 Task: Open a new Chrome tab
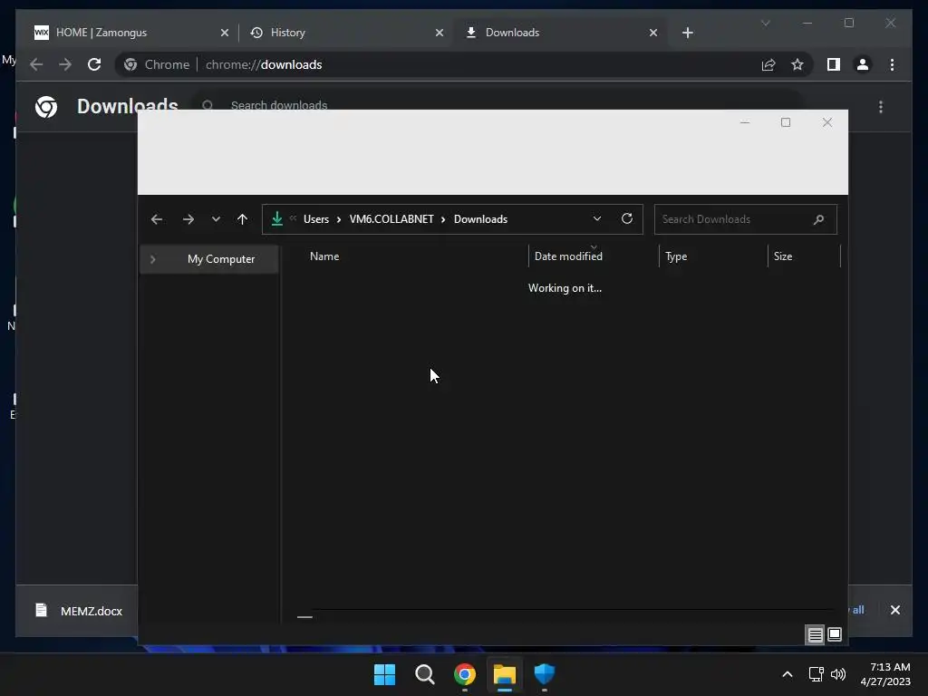tap(688, 34)
